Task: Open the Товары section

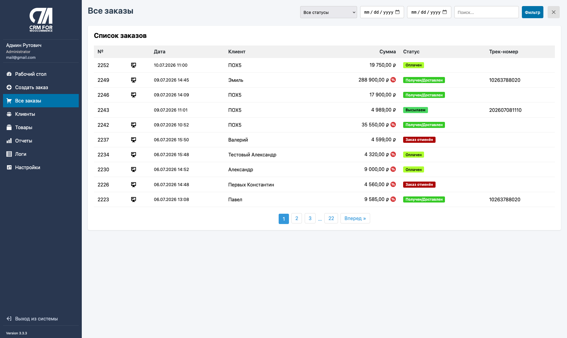Action: click(x=41, y=127)
